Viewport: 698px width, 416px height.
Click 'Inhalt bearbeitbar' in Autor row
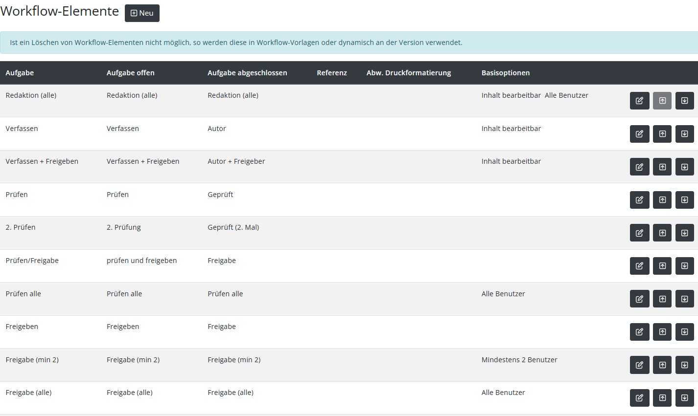[511, 129]
